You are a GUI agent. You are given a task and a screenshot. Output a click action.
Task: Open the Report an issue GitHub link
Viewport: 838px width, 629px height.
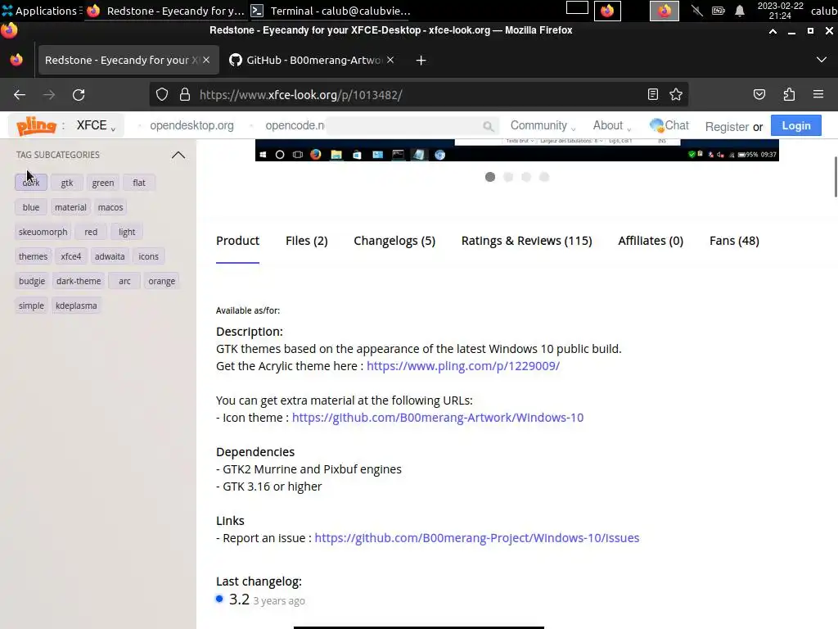click(476, 538)
